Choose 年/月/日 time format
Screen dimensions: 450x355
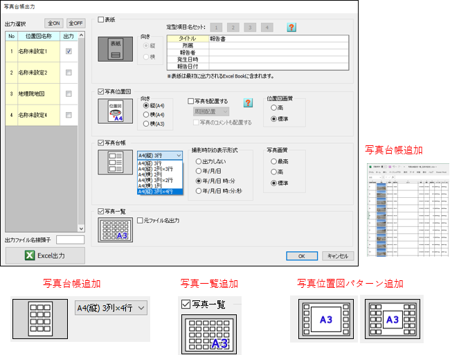199,171
